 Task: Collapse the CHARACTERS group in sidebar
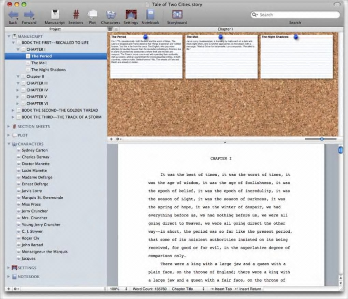point(9,144)
